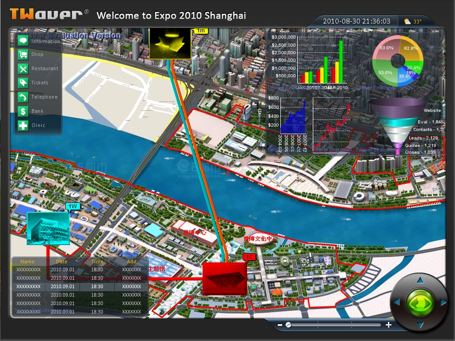Click the cyan 1W bubble label

coord(72,206)
